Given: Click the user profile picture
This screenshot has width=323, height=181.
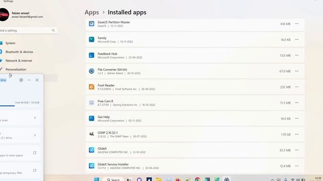Looking at the screenshot, I should 4,15.
